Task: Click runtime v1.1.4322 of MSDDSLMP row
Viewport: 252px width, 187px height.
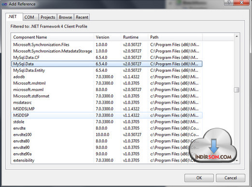Action: coord(131,109)
